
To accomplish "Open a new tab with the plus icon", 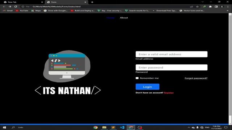I will coord(92,2).
